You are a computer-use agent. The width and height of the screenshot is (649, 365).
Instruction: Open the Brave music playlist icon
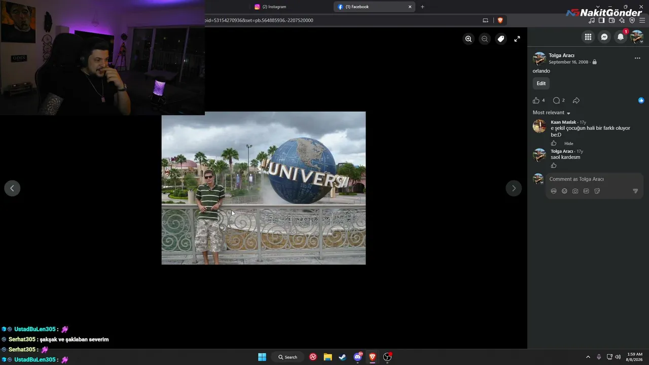pos(592,20)
